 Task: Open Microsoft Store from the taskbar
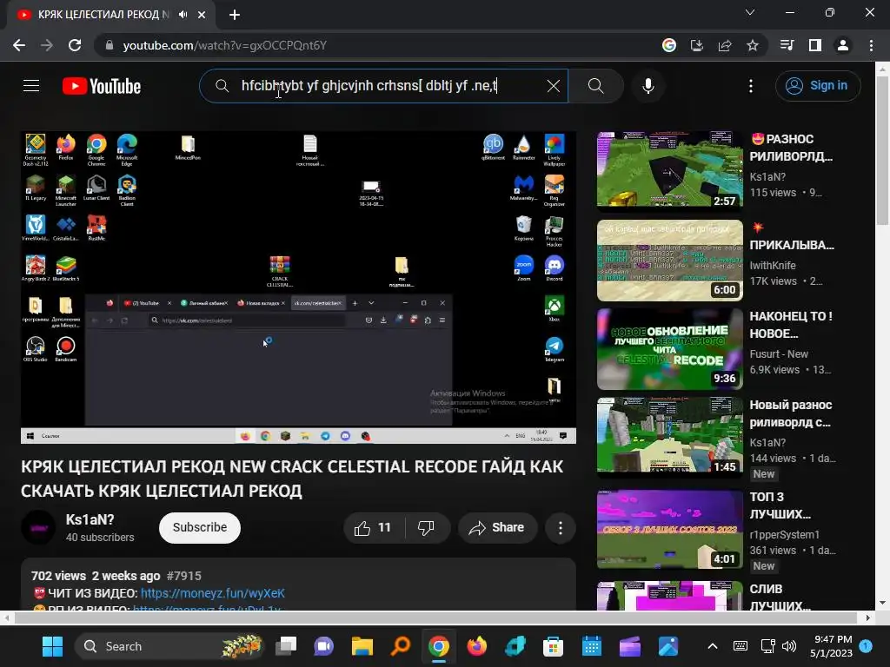coord(553,646)
